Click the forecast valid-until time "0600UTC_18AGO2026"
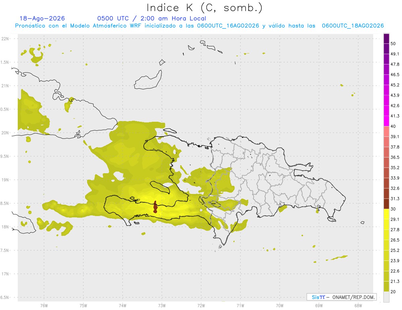402x310 pixels. (353, 26)
